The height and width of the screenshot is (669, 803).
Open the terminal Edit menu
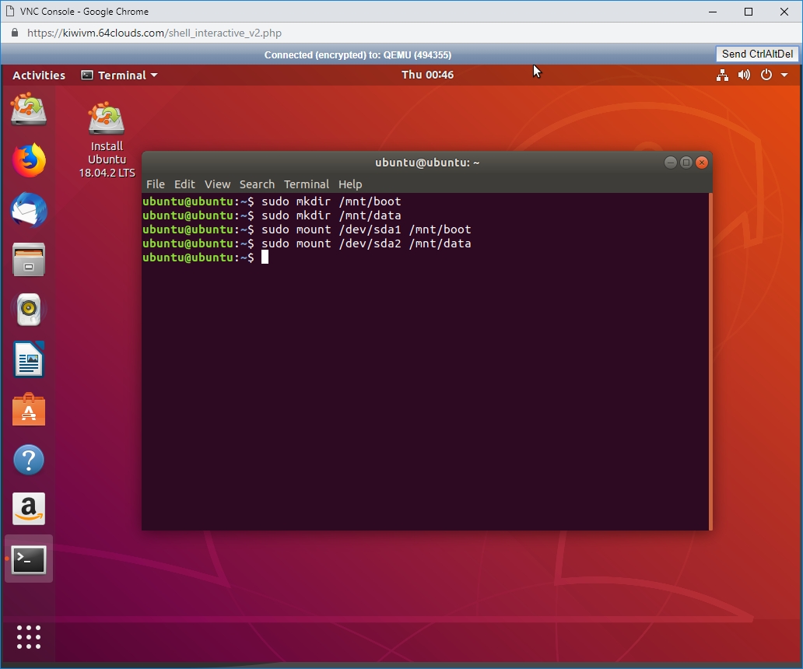pyautogui.click(x=184, y=184)
